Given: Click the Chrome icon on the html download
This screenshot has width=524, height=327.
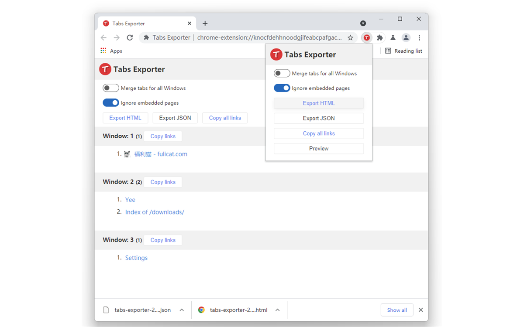Looking at the screenshot, I should (x=201, y=310).
